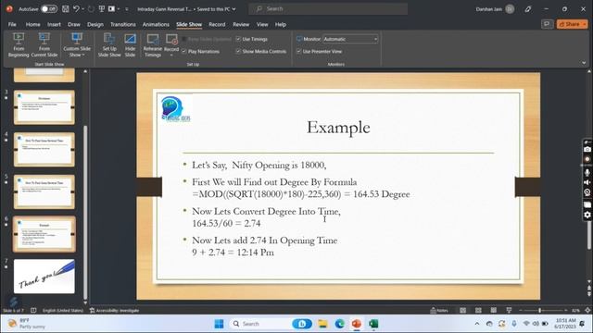Click the 32% zoom level
Viewport: 593px width, 333px height.
point(575,311)
